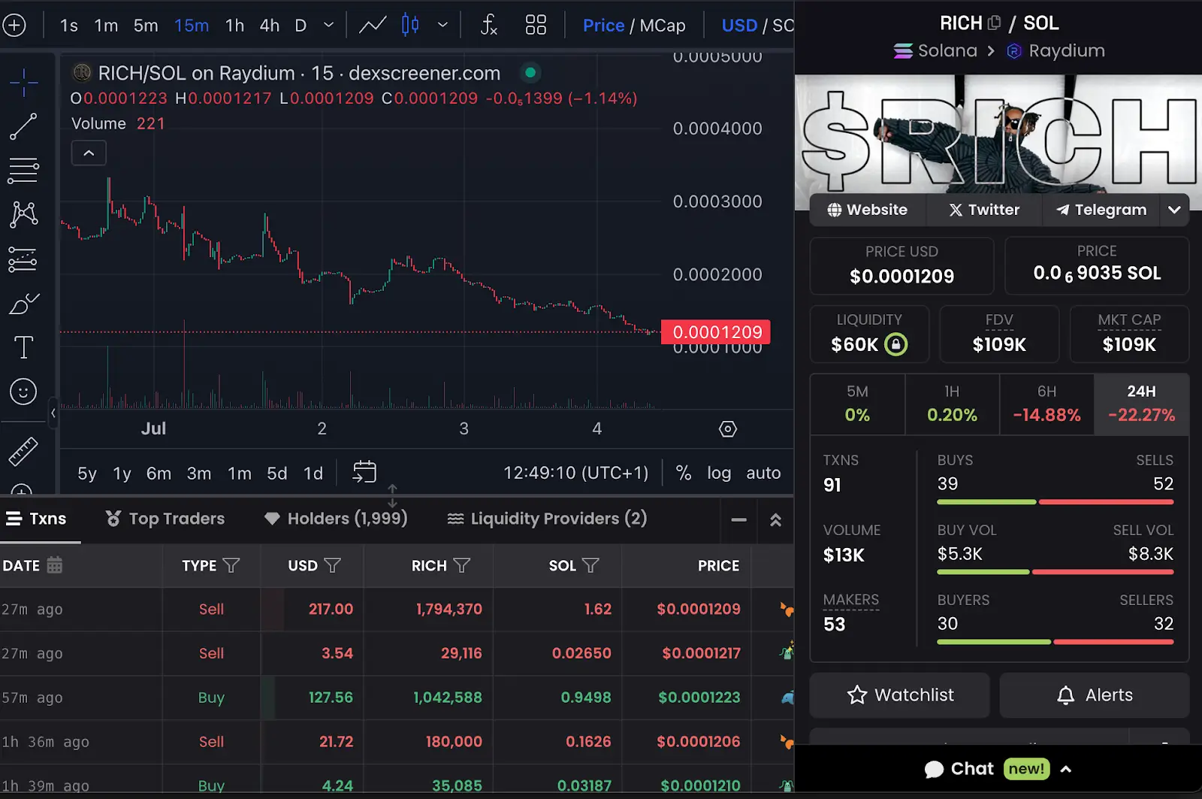
Task: Select the Text annotation tool
Action: coord(23,347)
